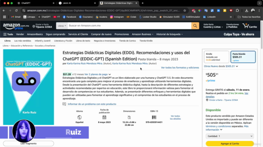
Task: Click the Dimensiones icon
Action: (x=129, y=117)
